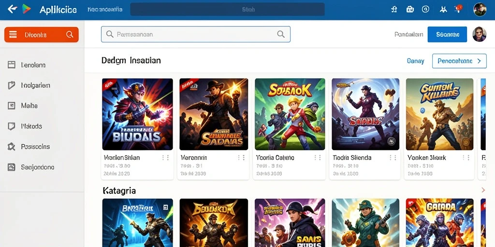Open more options for Yooria Calimo card
The width and height of the screenshot is (495, 247).
pyautogui.click(x=318, y=158)
